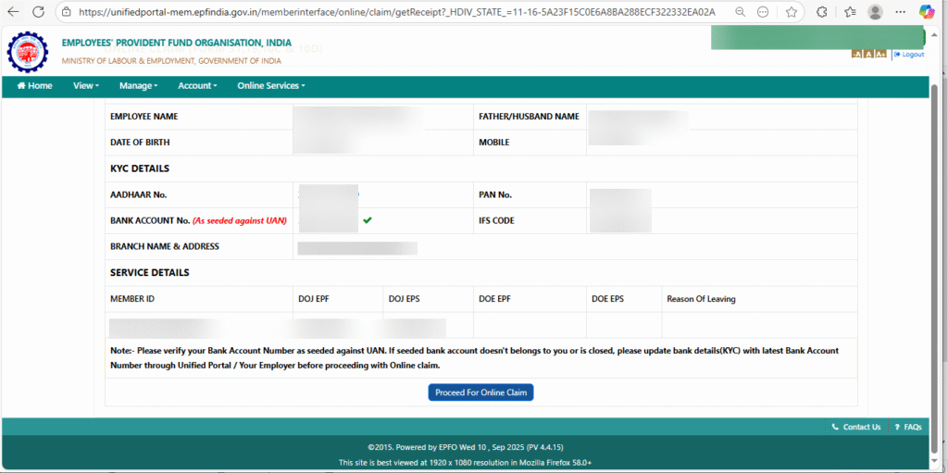Go back using the browser back arrow
Screen dimensions: 948x473
pyautogui.click(x=13, y=11)
